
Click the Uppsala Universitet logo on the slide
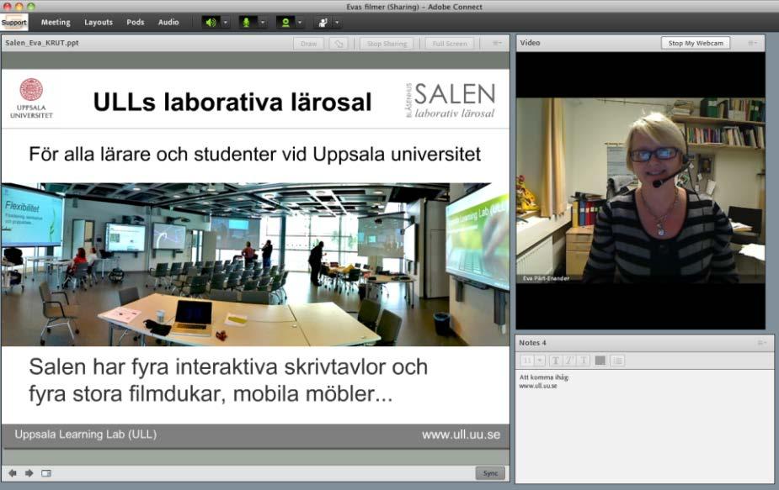31,98
